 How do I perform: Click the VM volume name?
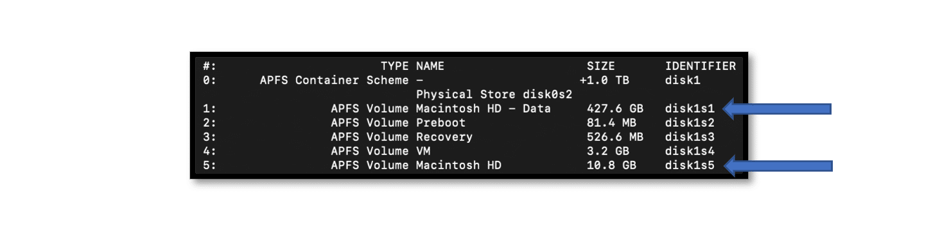coord(423,151)
